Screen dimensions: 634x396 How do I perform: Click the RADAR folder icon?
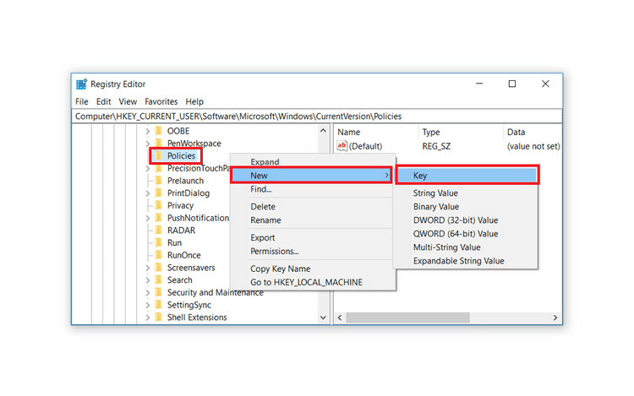pos(159,231)
